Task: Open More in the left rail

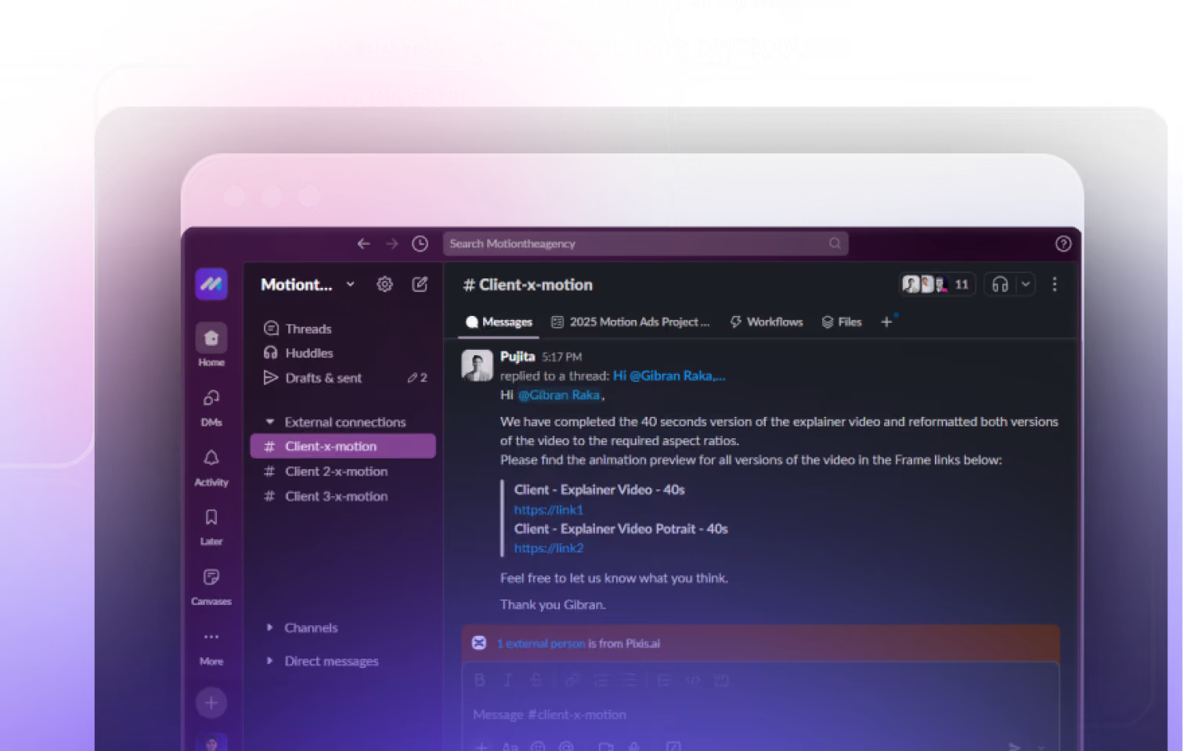Action: coord(211,647)
